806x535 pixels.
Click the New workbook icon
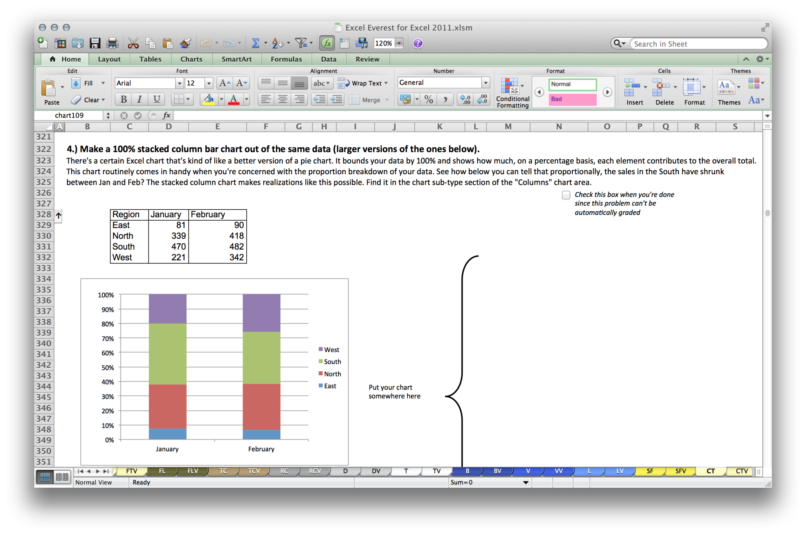(43, 43)
